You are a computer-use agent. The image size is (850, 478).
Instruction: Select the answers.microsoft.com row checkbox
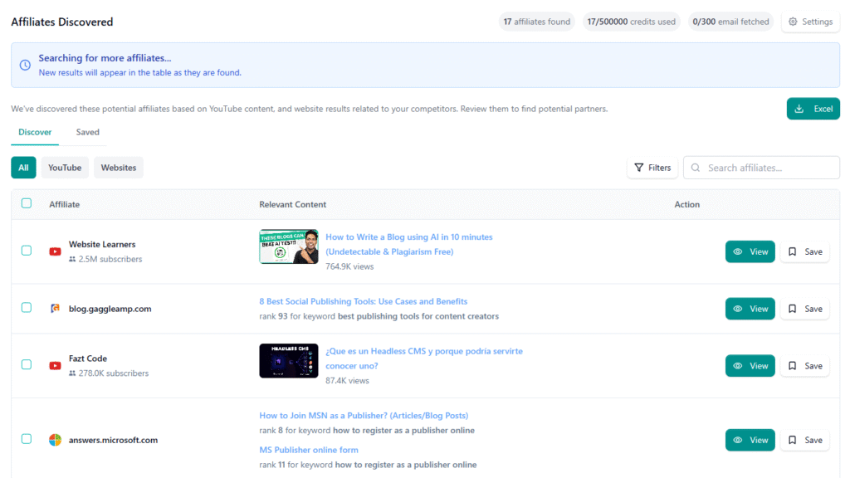27,439
